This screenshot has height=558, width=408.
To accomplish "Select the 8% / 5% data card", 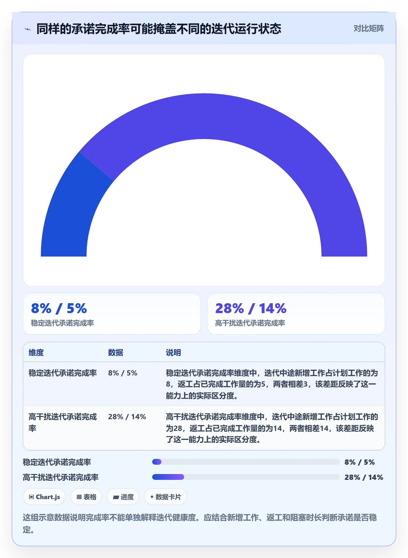I will [112, 314].
